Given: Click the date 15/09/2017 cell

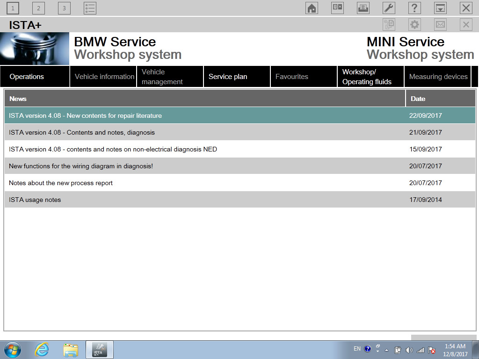Looking at the screenshot, I should [x=426, y=149].
